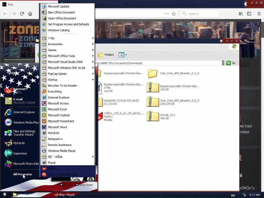Open browser hamburger menu
The width and height of the screenshot is (264, 198).
coord(259,14)
